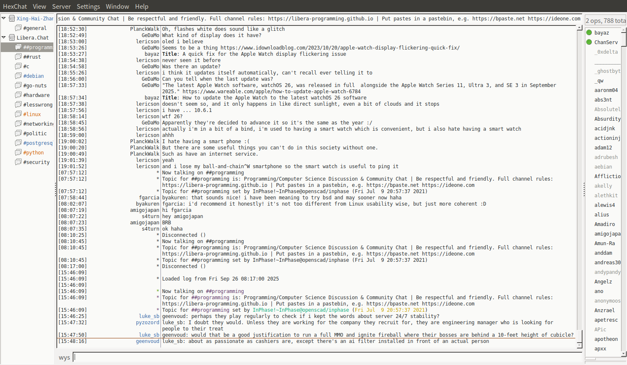Click the wareable.com watch update link
Image resolution: width=627 pixels, height=365 pixels.
[x=271, y=91]
